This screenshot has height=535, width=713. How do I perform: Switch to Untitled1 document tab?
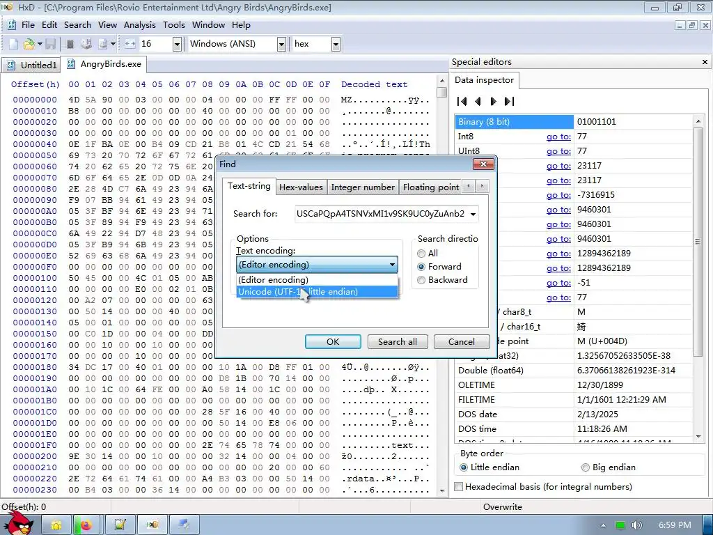(31, 65)
